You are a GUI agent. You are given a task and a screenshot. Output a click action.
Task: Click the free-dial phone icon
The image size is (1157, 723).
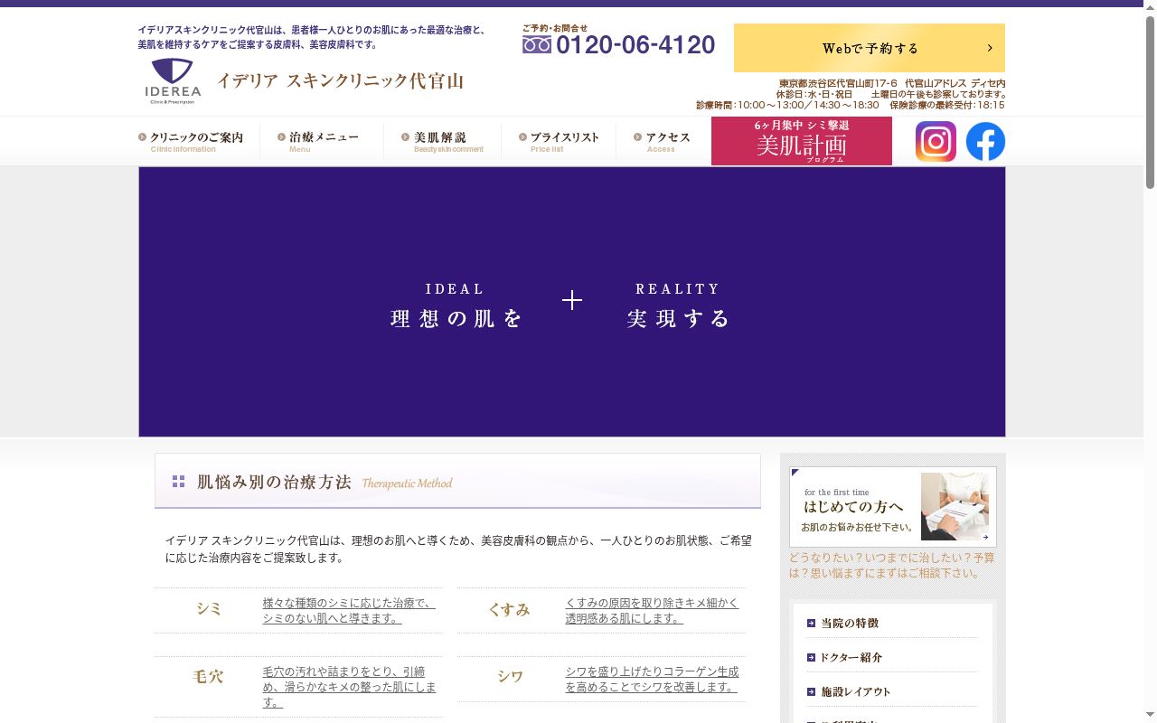point(537,44)
